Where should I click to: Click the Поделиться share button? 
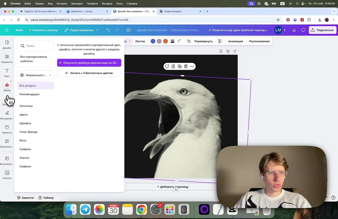point(322,30)
